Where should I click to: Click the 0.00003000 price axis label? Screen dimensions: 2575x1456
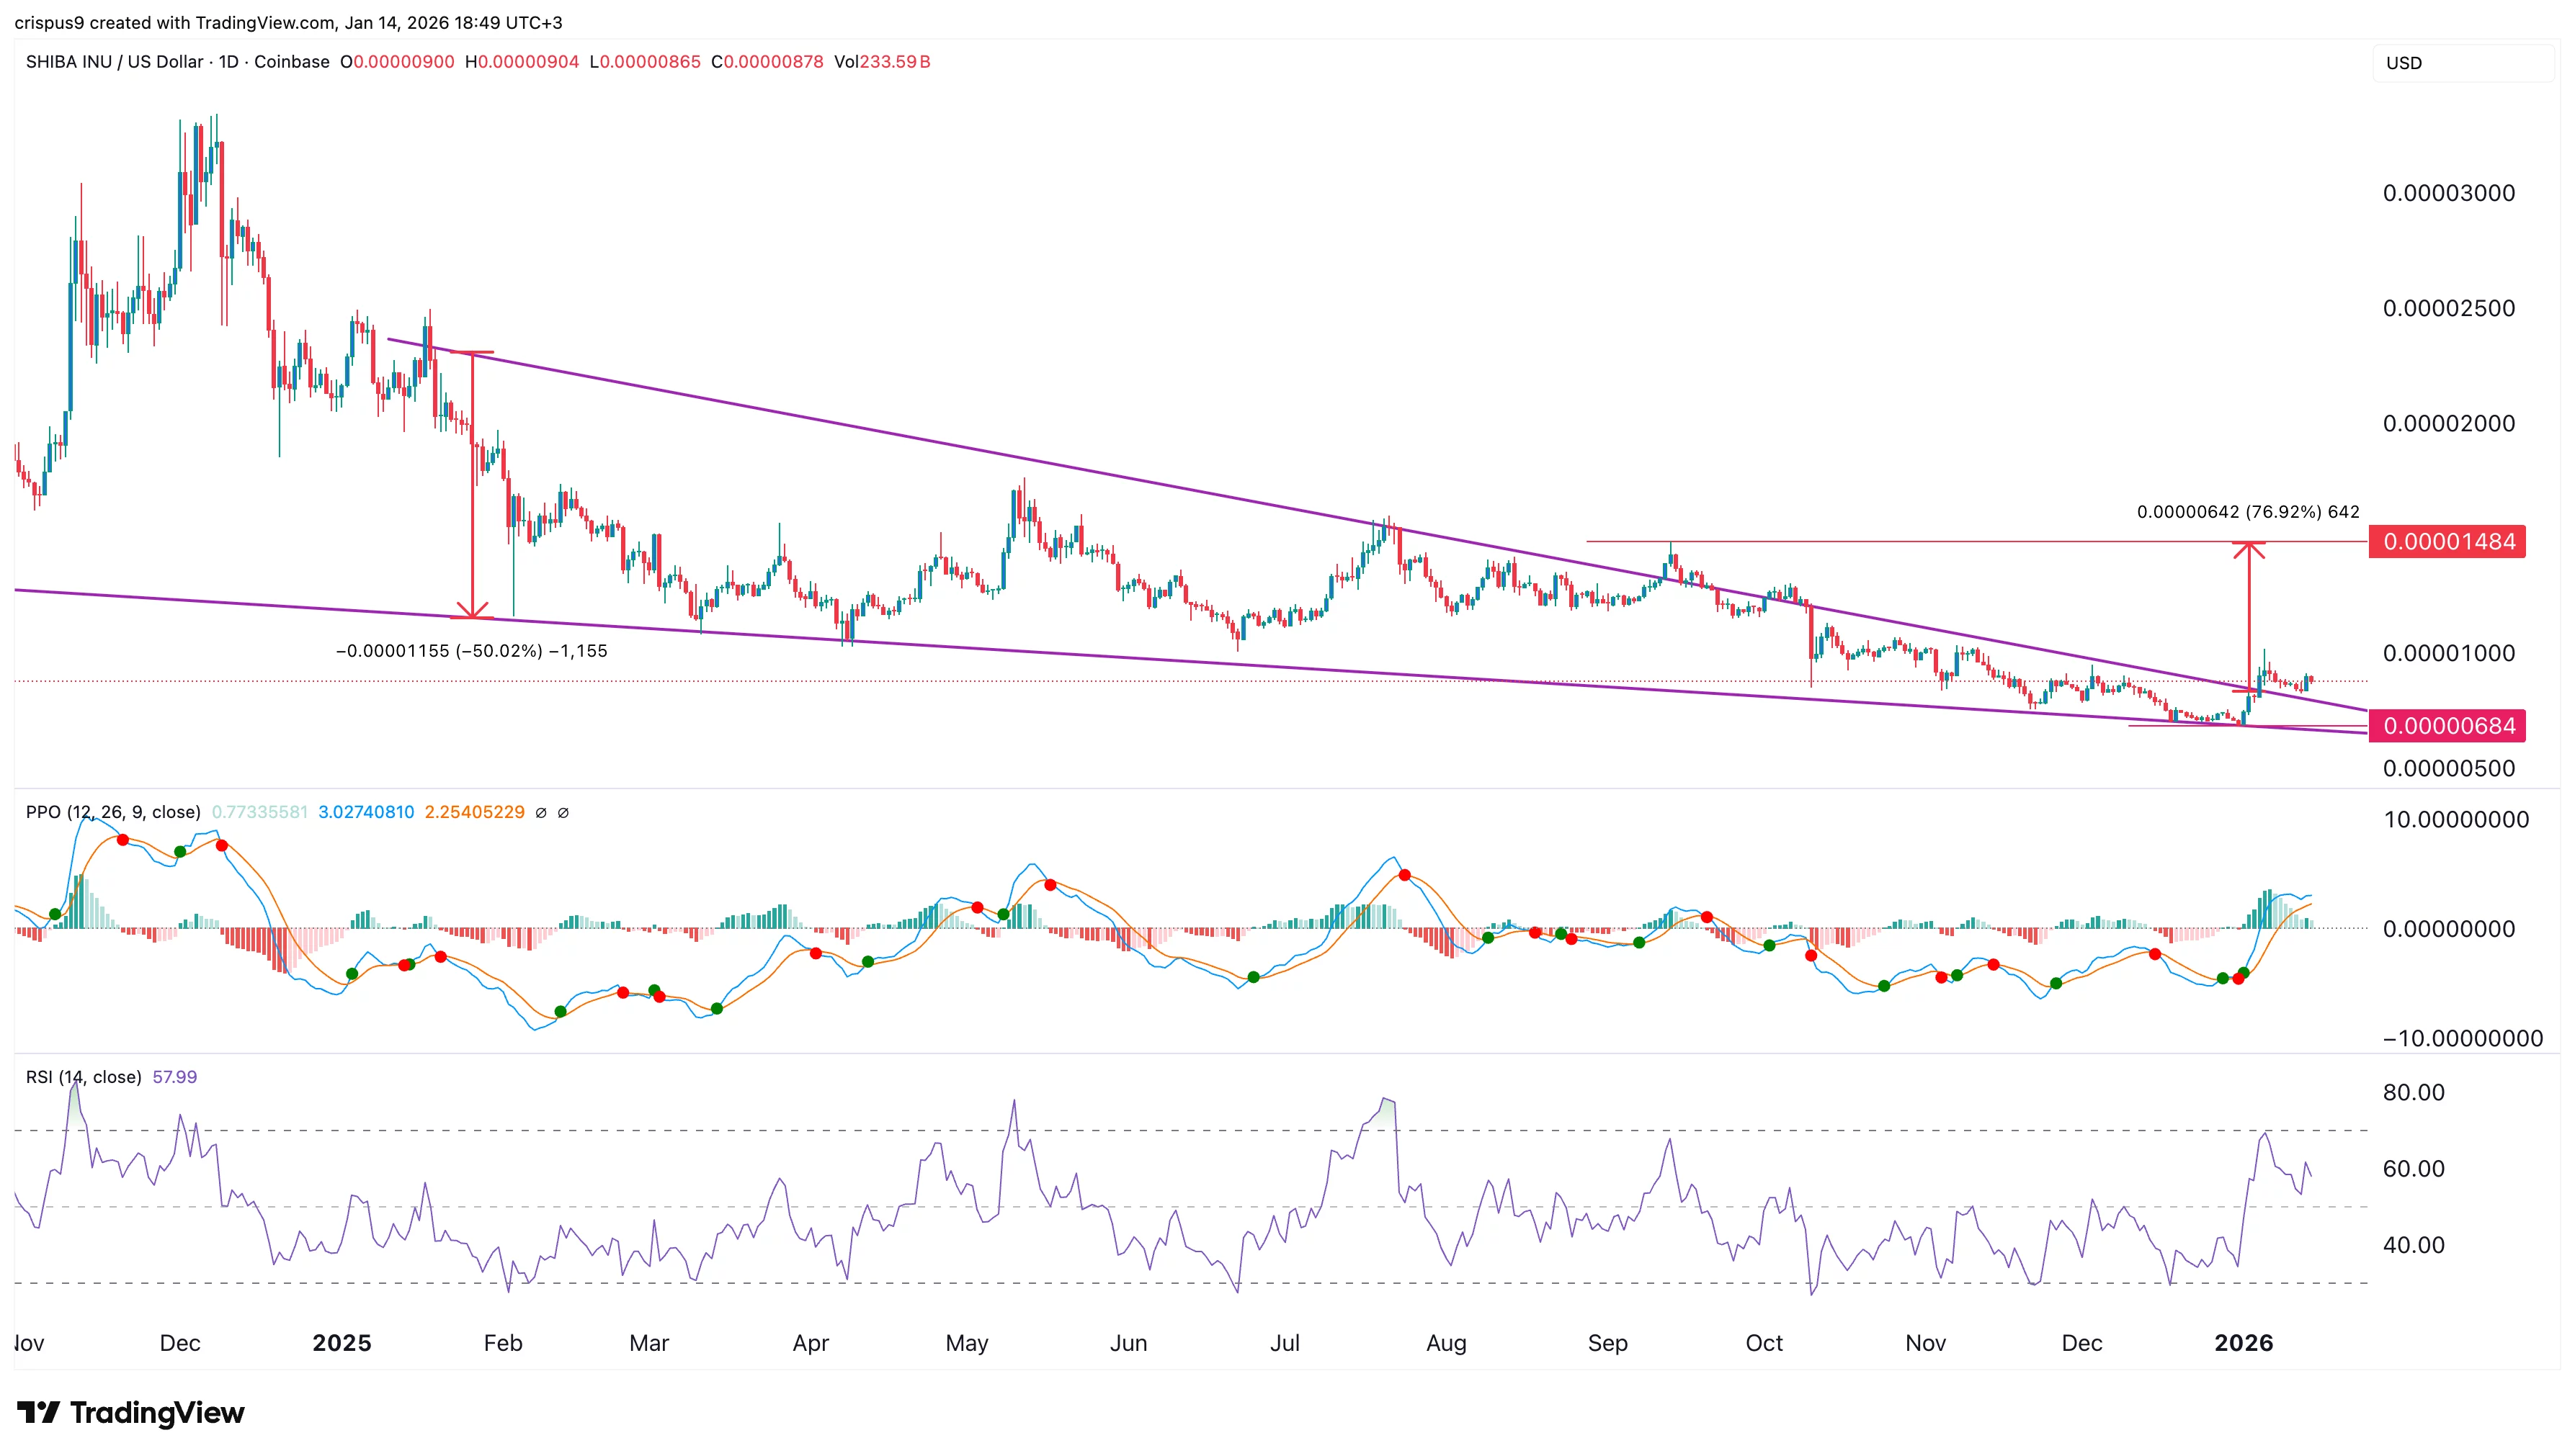[x=2448, y=193]
